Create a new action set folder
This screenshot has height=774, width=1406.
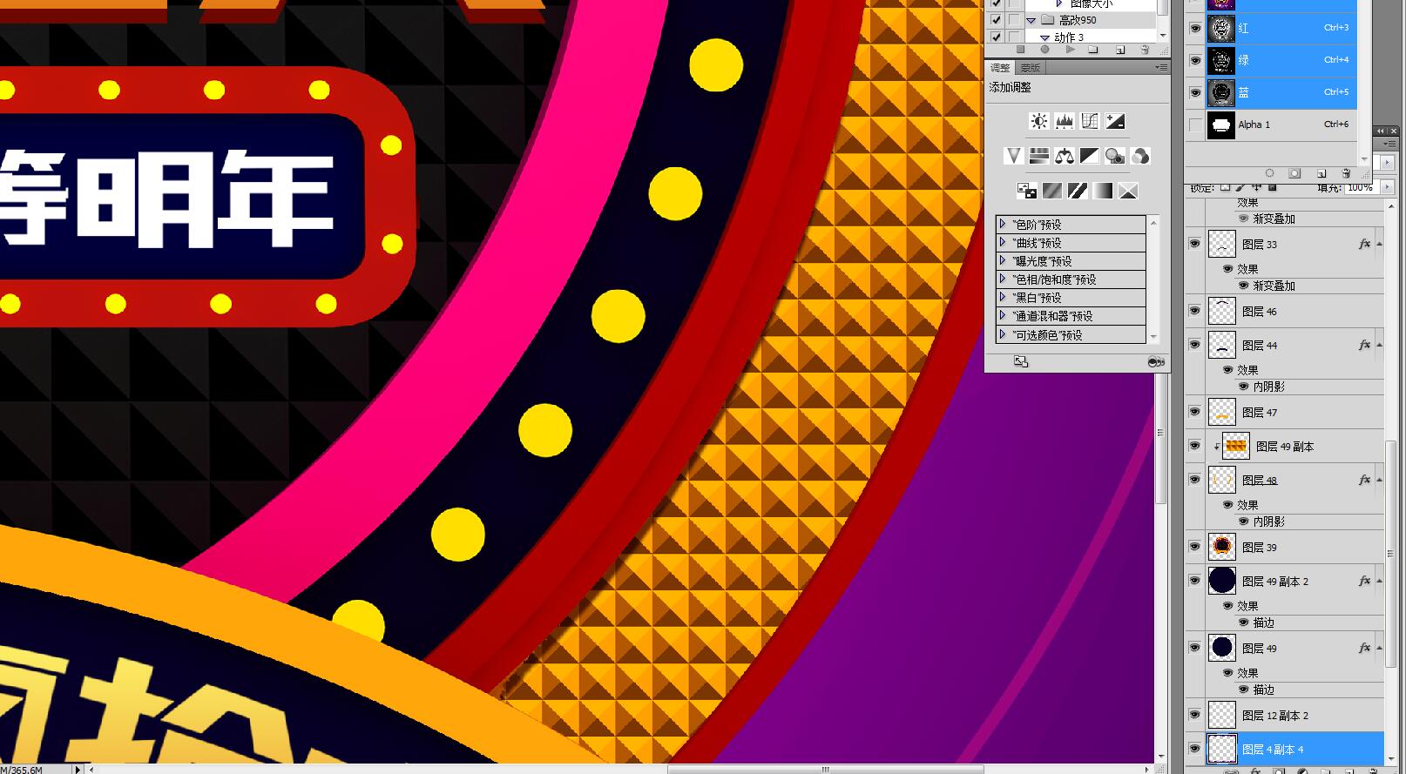pos(1094,50)
